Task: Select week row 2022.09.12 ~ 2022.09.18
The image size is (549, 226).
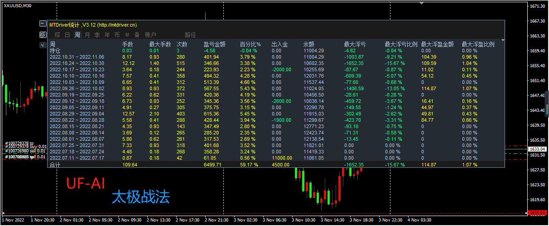Action: pyautogui.click(x=77, y=101)
